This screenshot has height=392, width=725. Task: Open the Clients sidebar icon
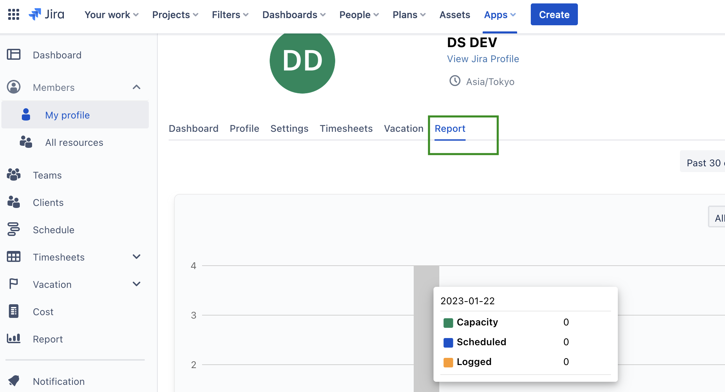(14, 202)
